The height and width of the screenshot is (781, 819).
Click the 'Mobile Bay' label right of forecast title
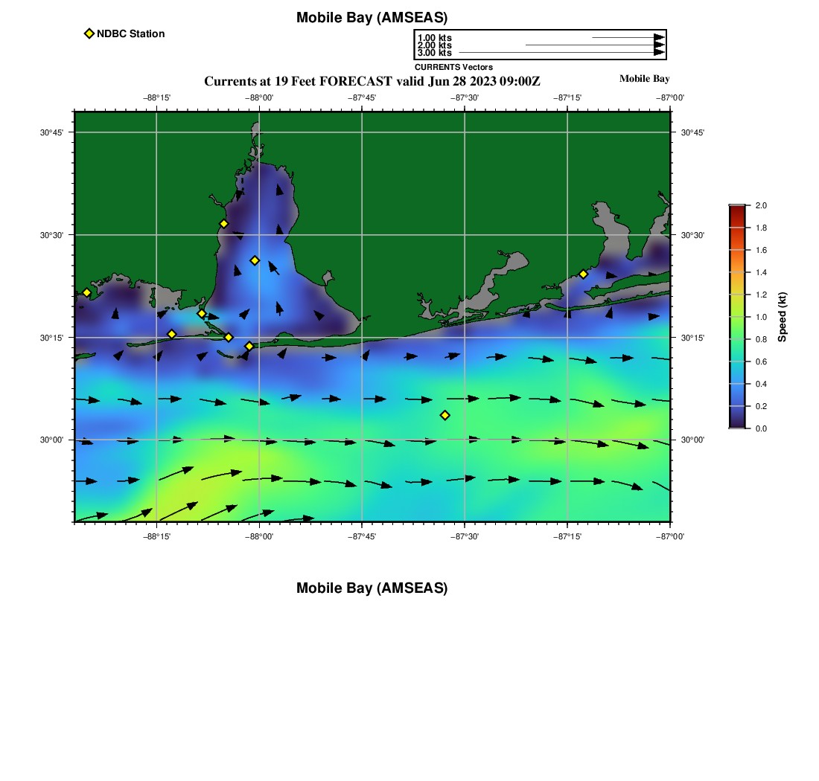(644, 79)
